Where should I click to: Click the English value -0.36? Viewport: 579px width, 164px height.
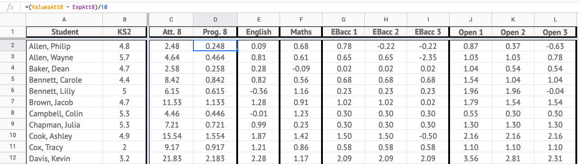coord(258,91)
